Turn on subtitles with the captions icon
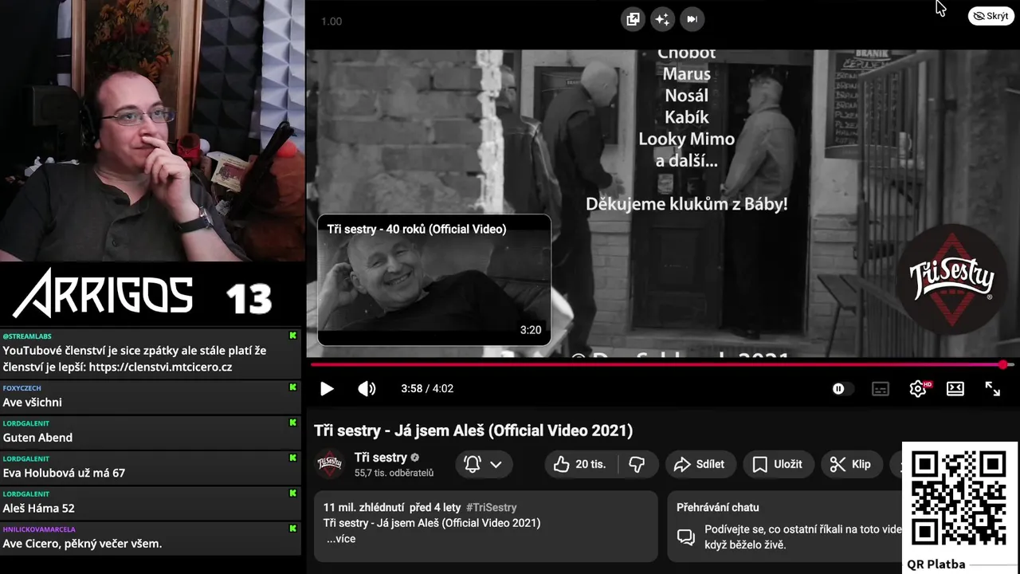1020x574 pixels. (x=881, y=389)
